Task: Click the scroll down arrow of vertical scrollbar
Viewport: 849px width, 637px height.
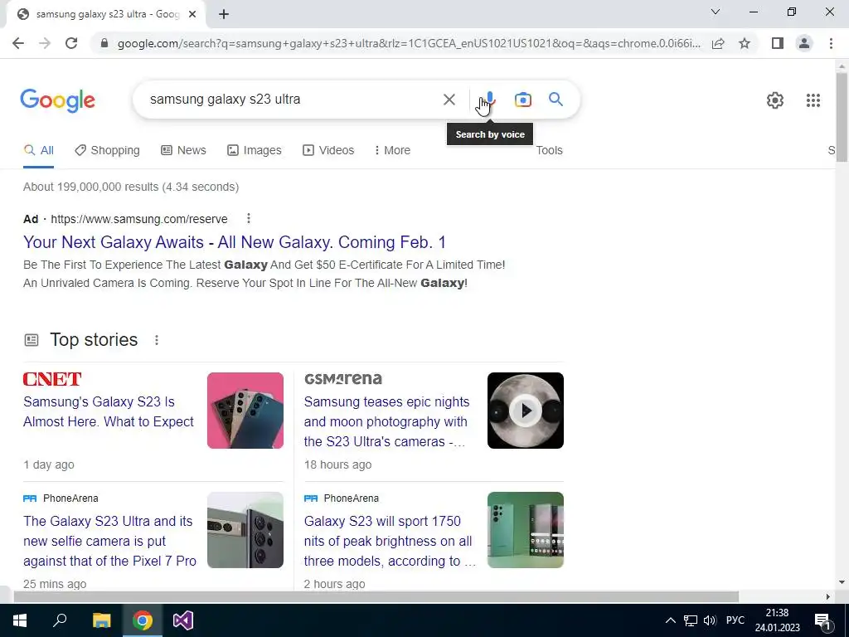Action: [842, 583]
